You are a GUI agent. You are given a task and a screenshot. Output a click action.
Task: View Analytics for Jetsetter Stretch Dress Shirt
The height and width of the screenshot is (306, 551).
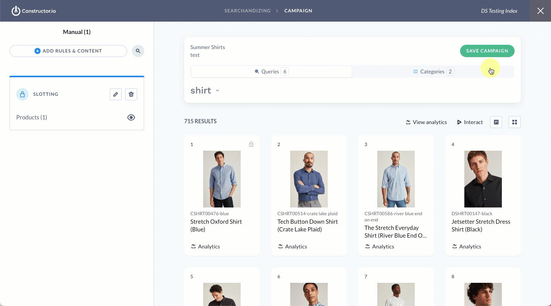coord(467,246)
